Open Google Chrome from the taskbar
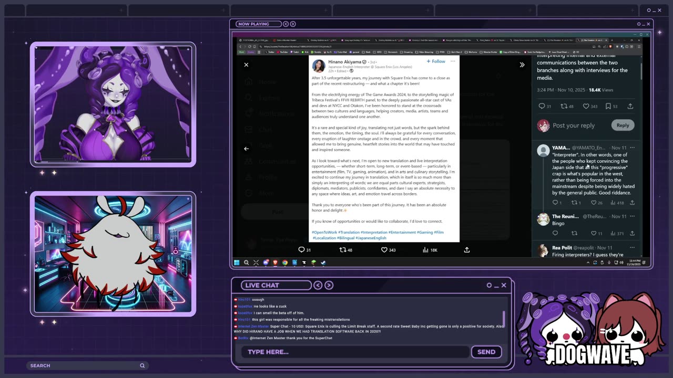Viewport: 673px width, 378px height. coord(284,262)
